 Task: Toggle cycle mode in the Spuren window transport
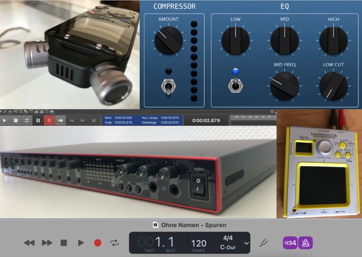114,243
